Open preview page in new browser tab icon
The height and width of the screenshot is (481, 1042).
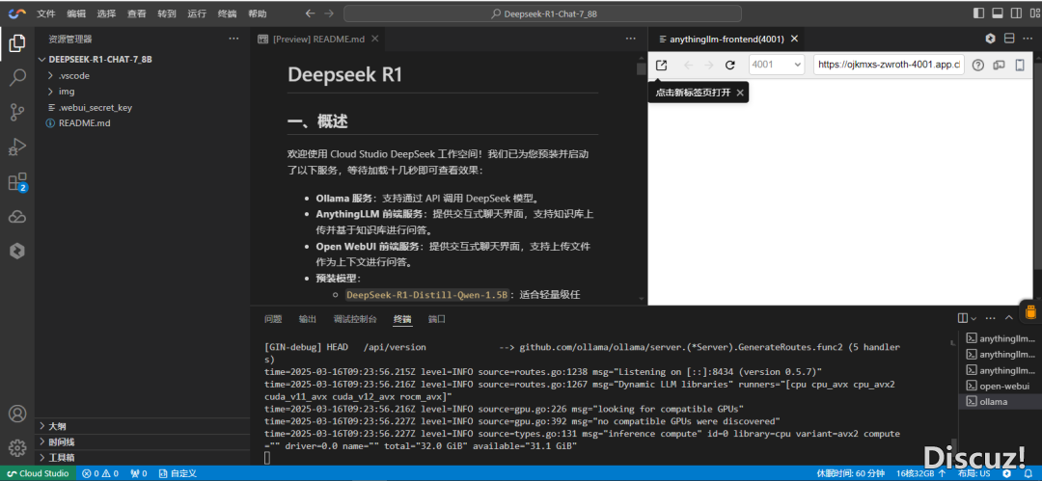[x=661, y=66]
